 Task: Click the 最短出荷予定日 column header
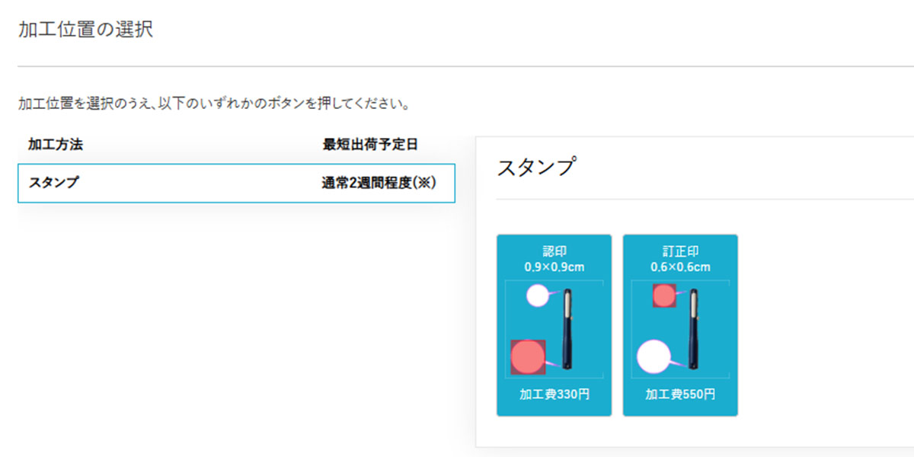pos(370,145)
